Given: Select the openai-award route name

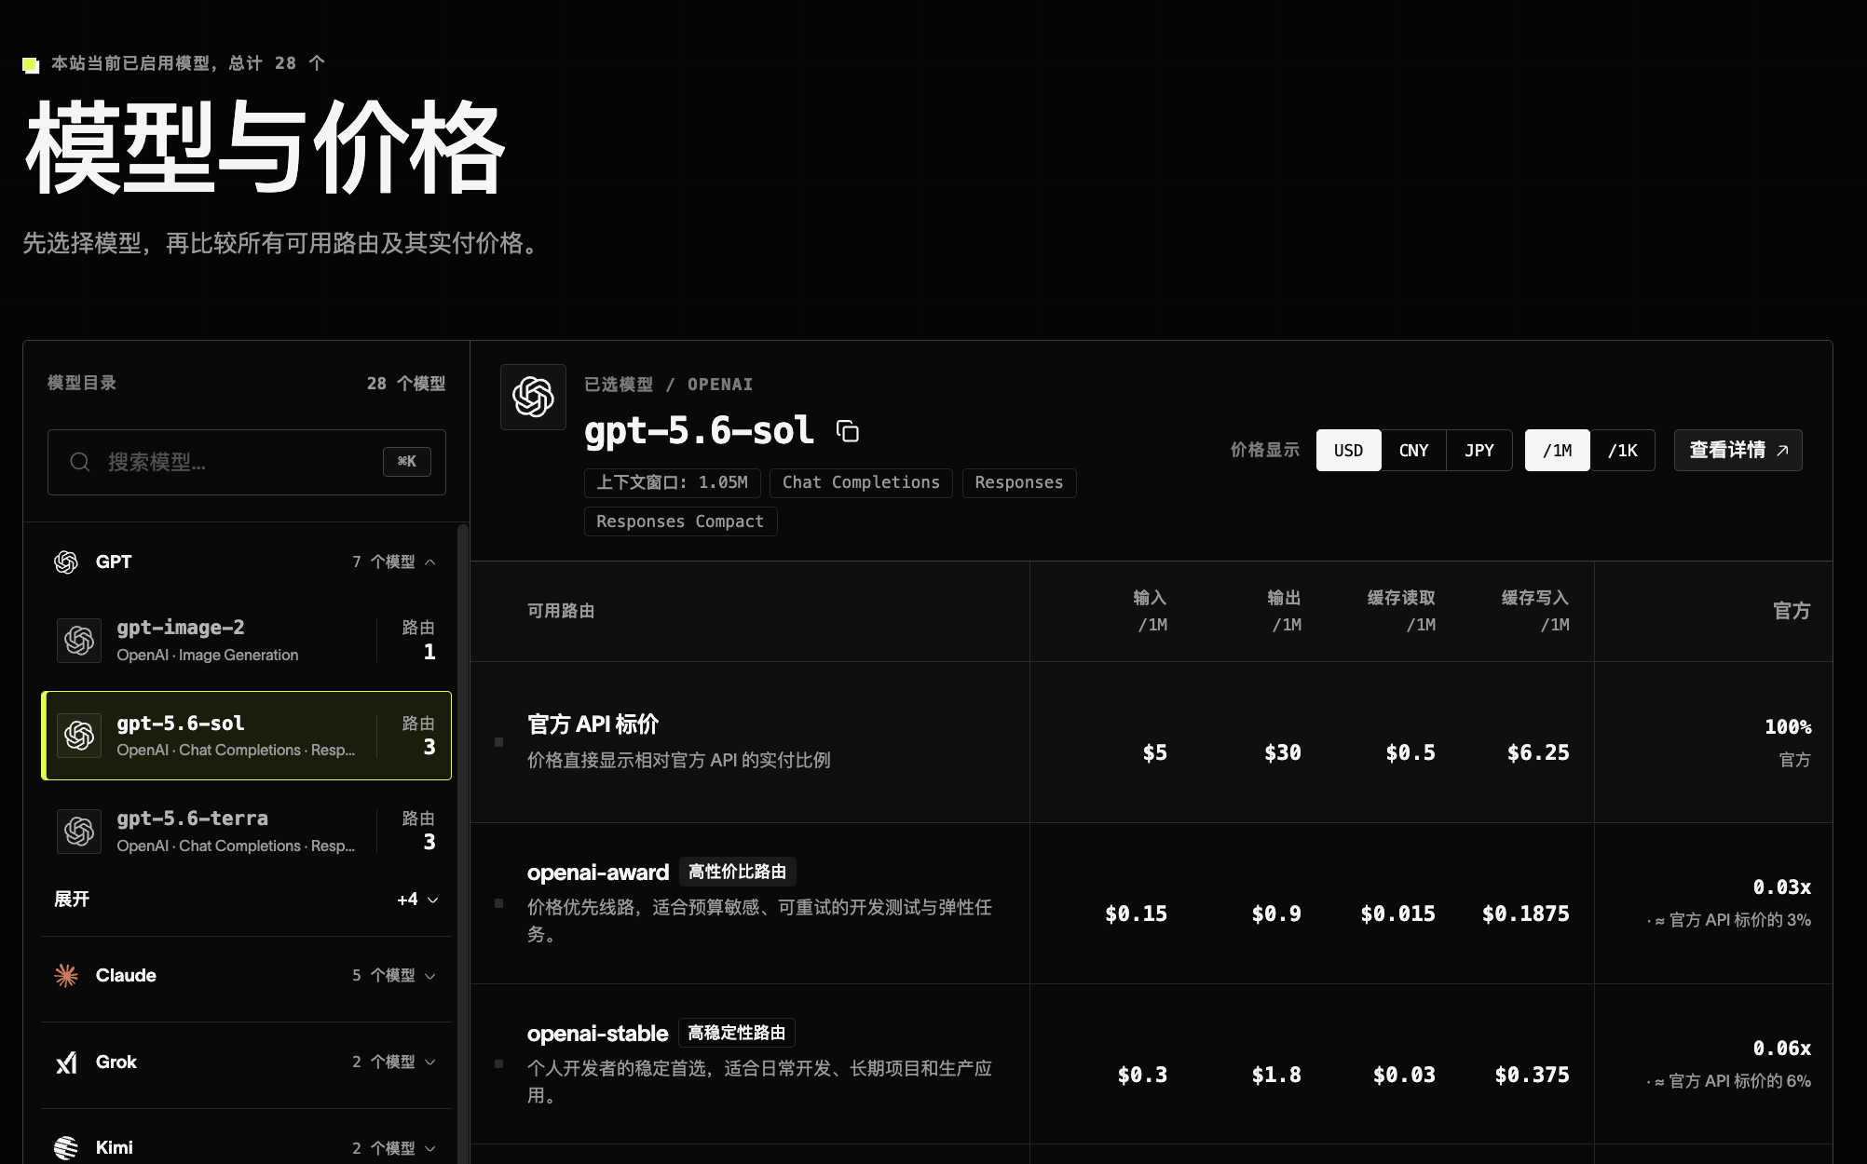Looking at the screenshot, I should click(x=598, y=873).
